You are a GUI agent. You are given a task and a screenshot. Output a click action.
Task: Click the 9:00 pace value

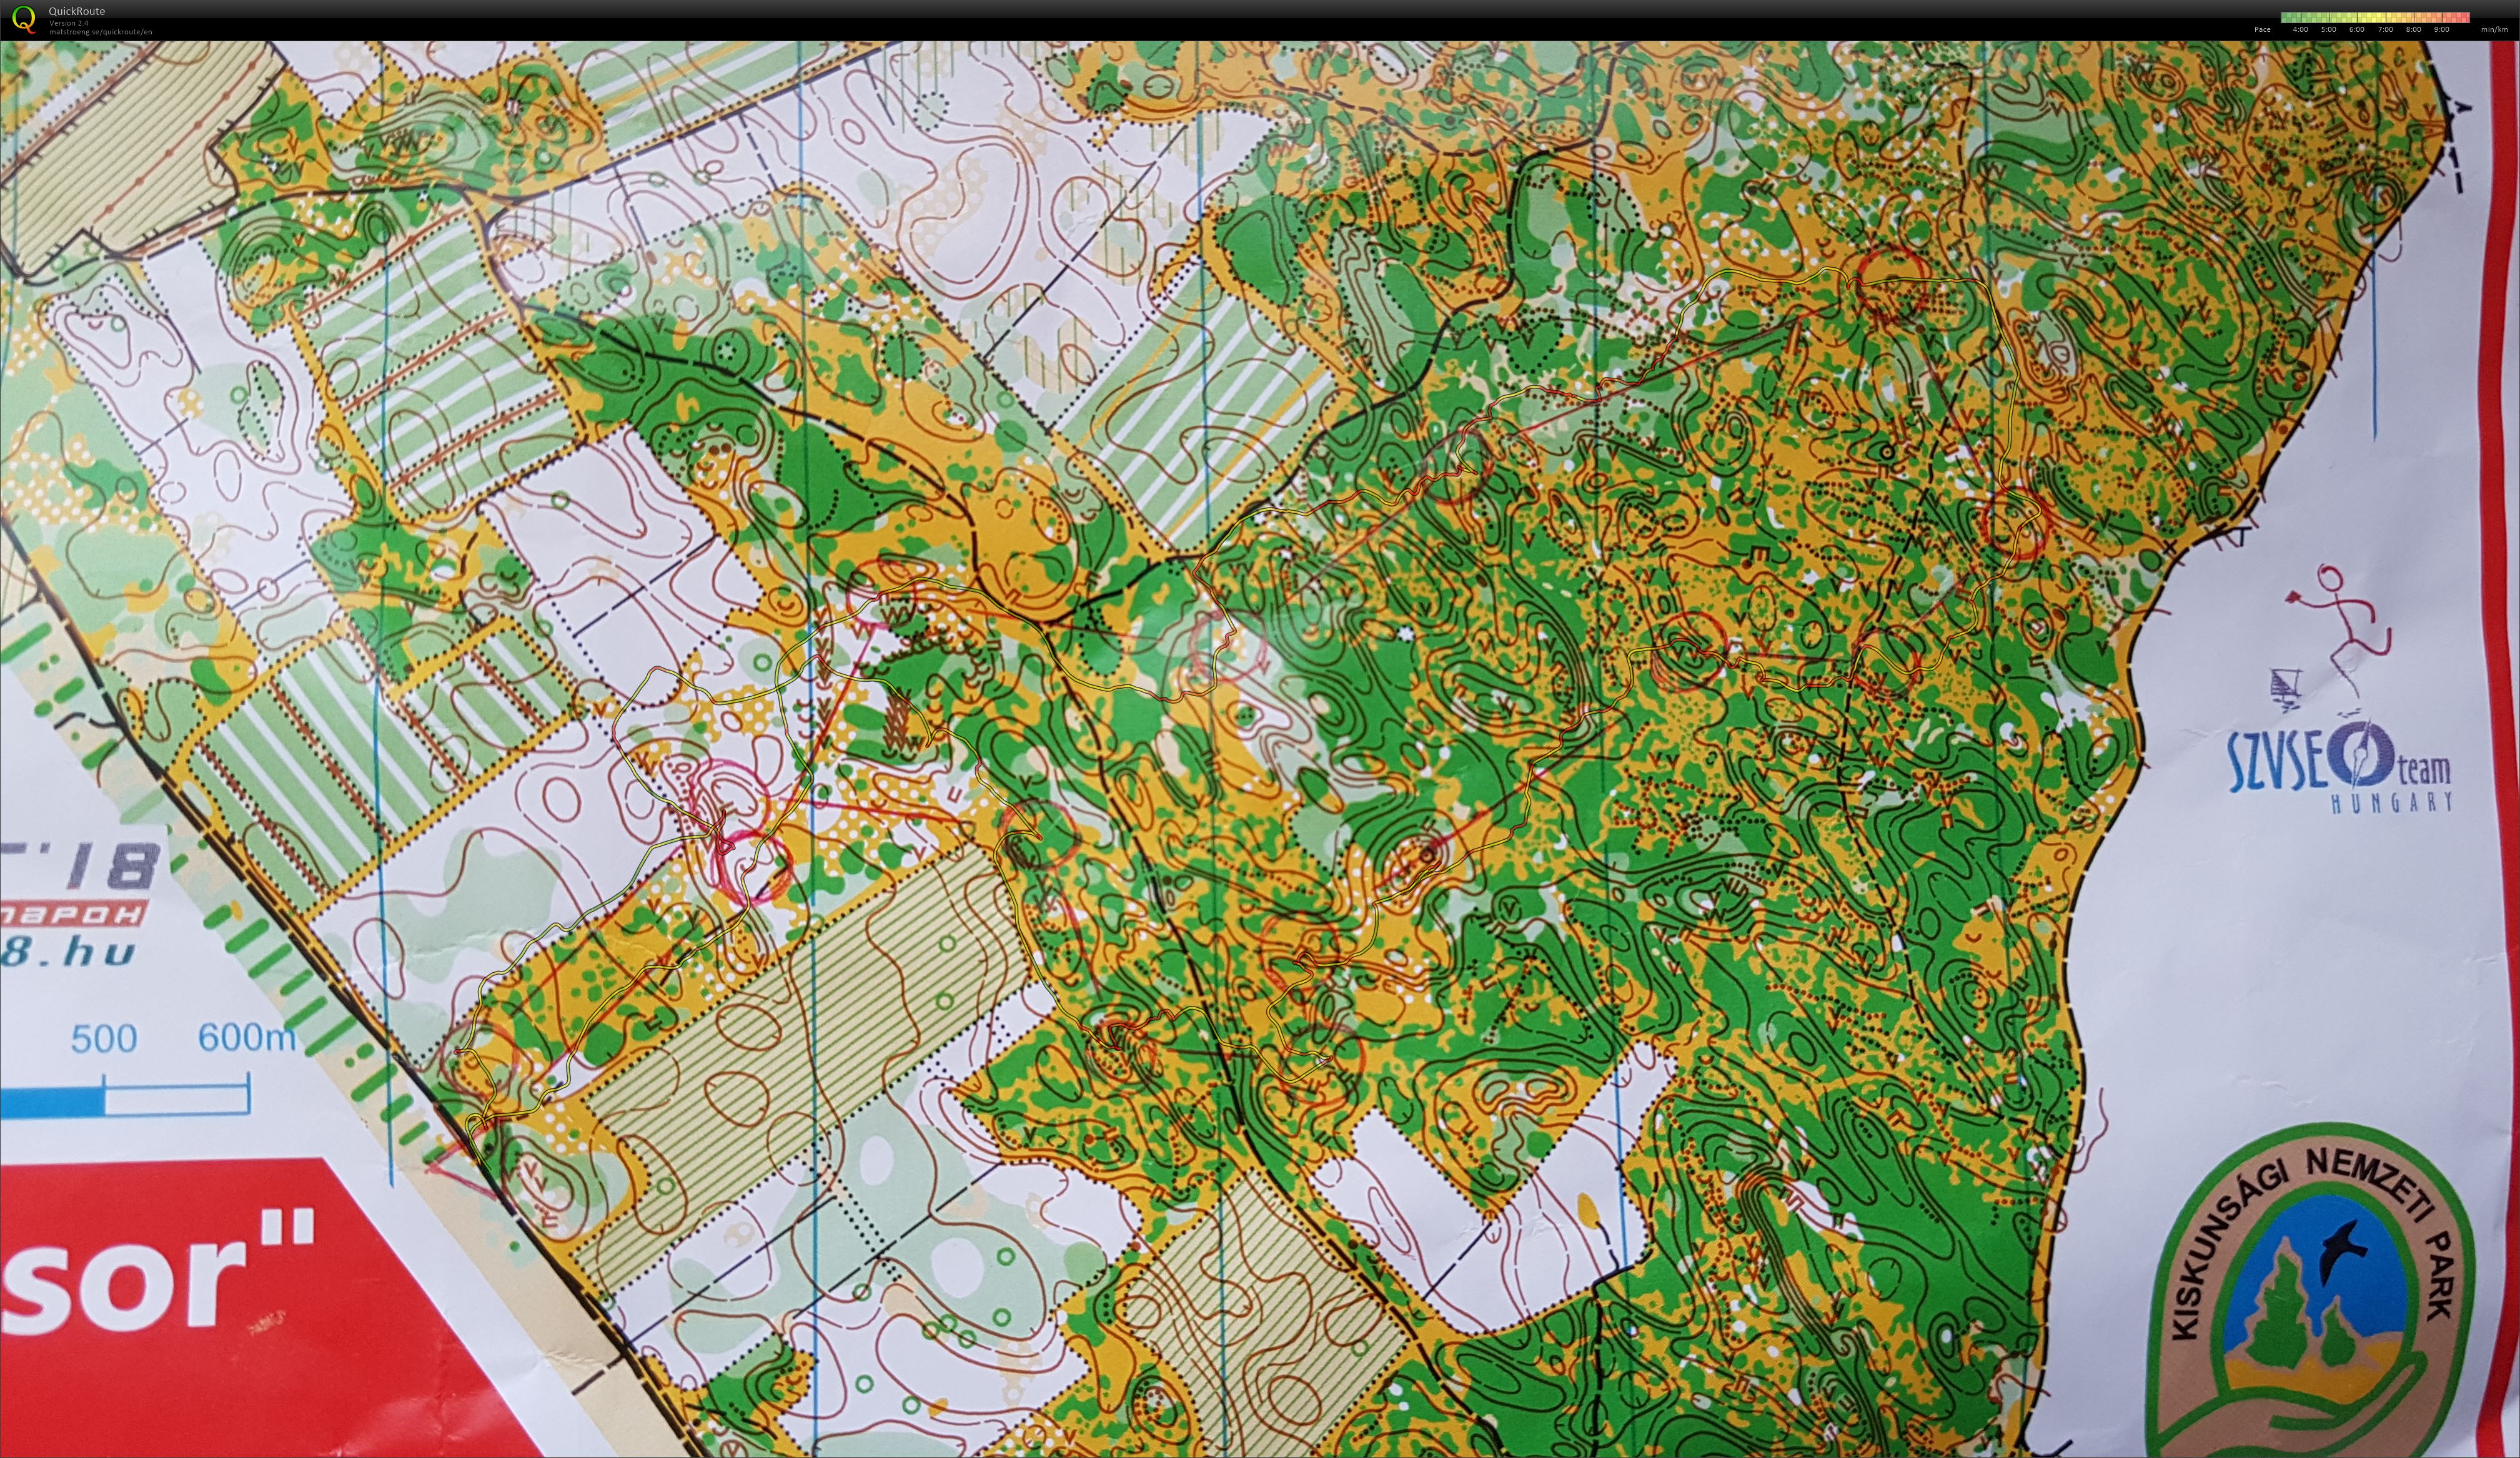(2442, 30)
